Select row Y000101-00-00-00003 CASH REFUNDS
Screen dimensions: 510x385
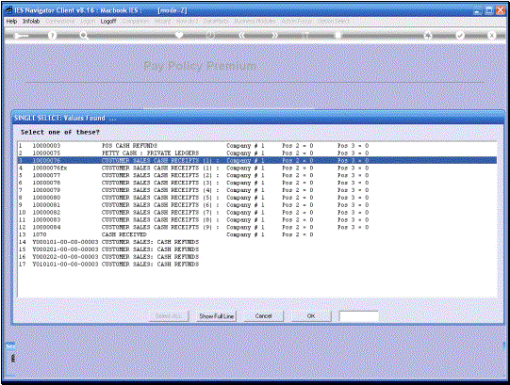tap(257, 242)
